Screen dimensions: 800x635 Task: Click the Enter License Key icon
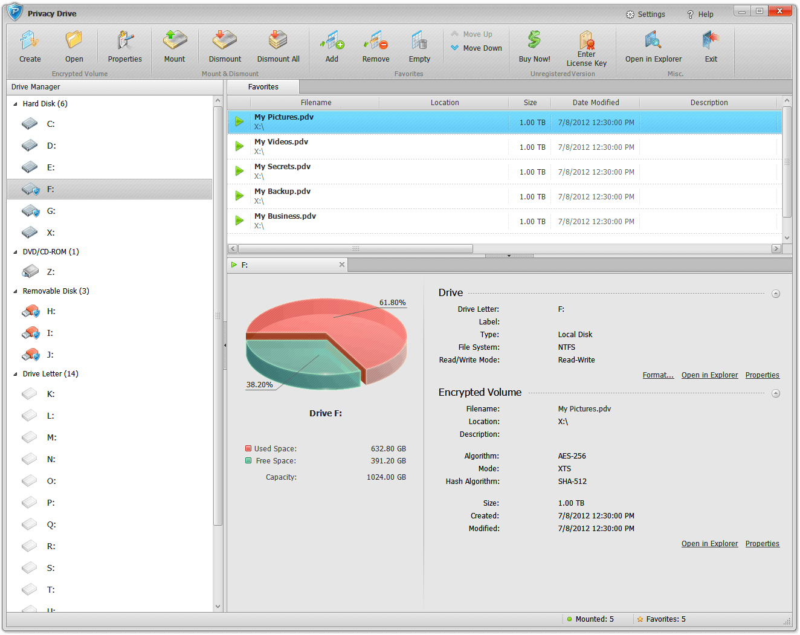pos(586,45)
